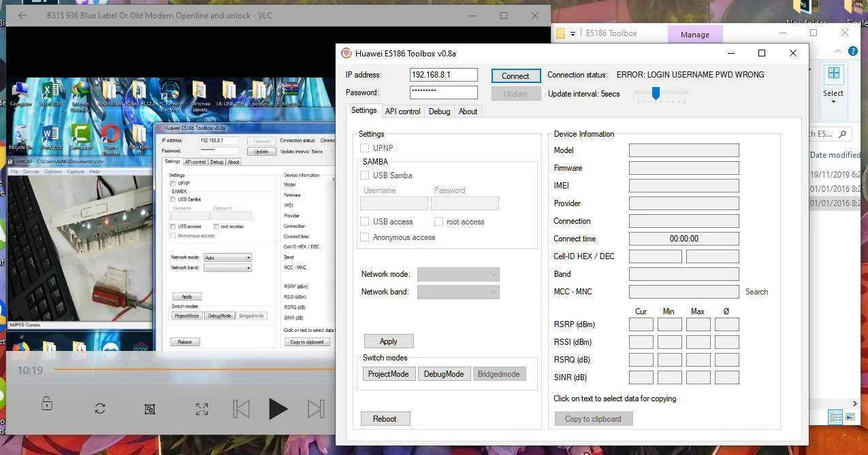Click the Band field

point(684,274)
